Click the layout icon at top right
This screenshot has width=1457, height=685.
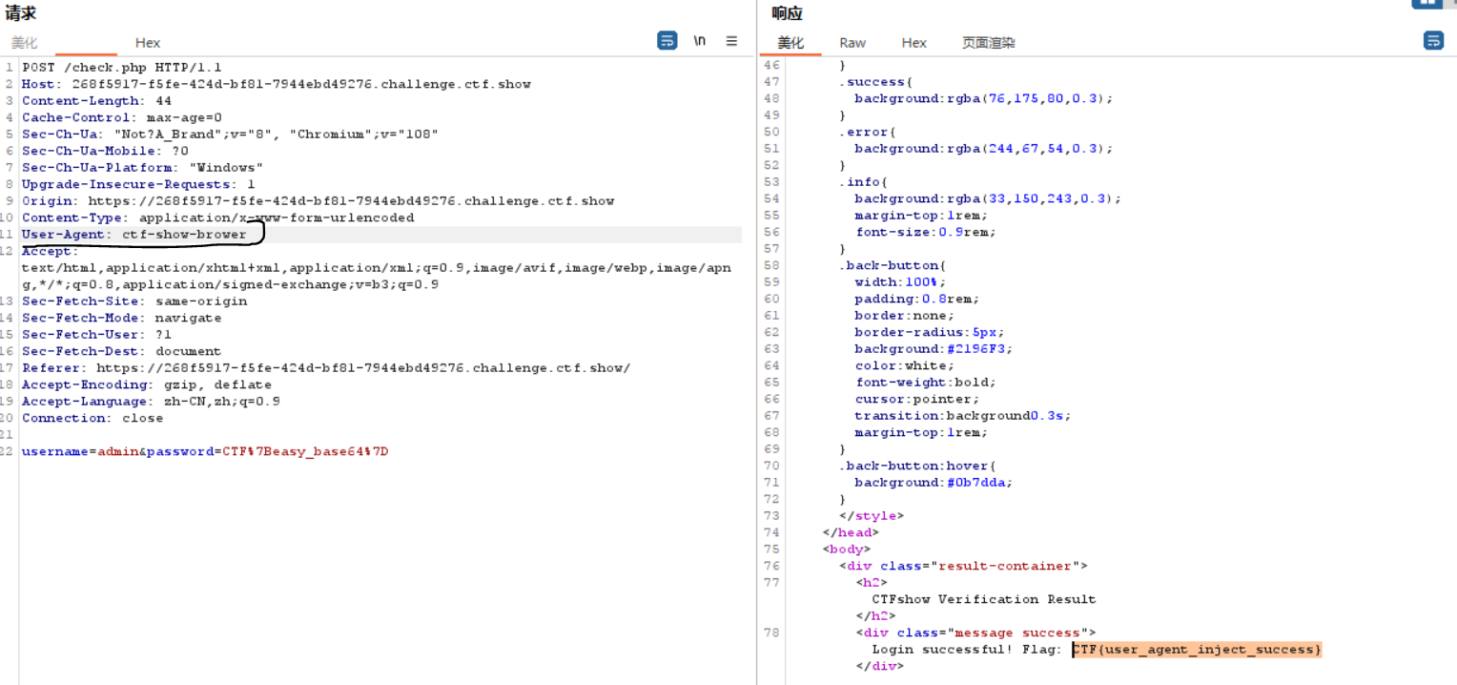pyautogui.click(x=1427, y=3)
